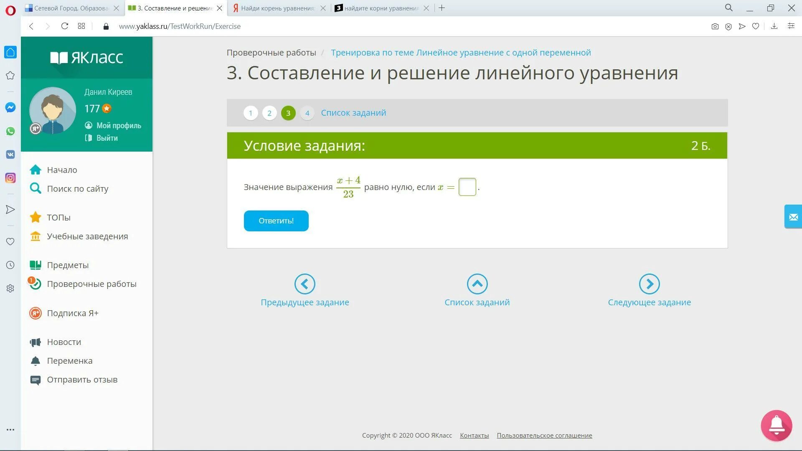Image resolution: width=802 pixels, height=451 pixels.
Task: Open Предметы in the side menu
Action: tap(68, 265)
